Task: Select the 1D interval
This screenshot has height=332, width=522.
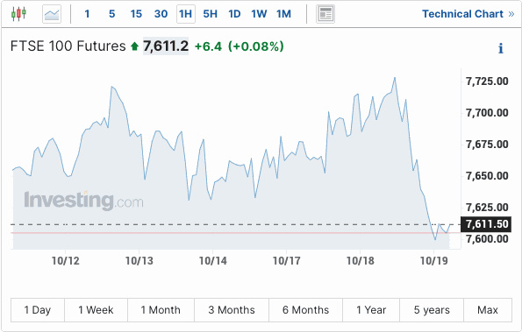Action: pos(234,14)
